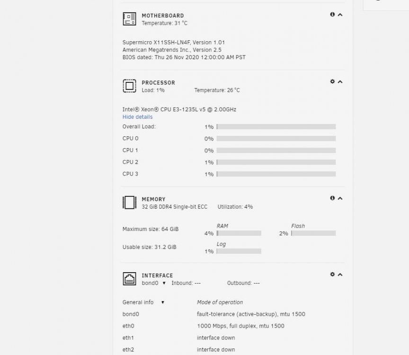This screenshot has width=409, height=355.
Task: Open Processor settings gear icon
Action: [332, 81]
